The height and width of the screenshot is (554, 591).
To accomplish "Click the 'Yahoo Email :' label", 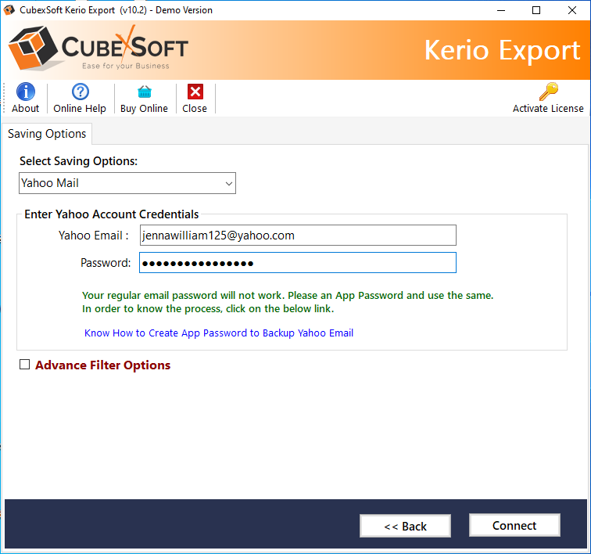I will point(94,236).
